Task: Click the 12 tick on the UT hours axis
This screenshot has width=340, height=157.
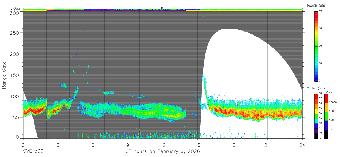Action: (163, 145)
